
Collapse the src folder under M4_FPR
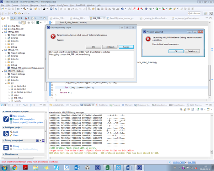(6, 83)
